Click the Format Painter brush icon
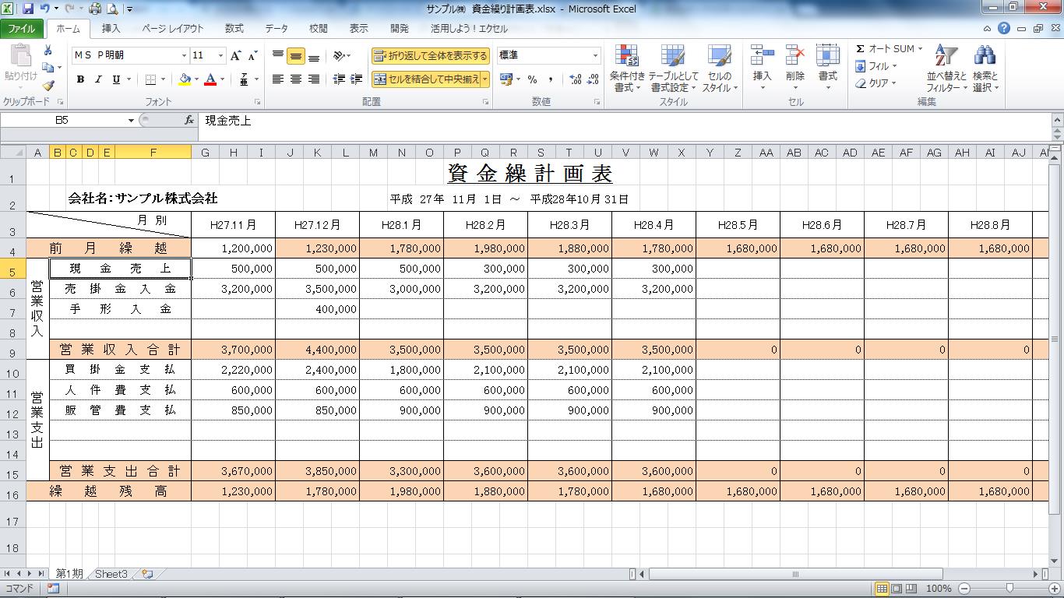Viewport: 1064px width, 598px height. tap(48, 86)
